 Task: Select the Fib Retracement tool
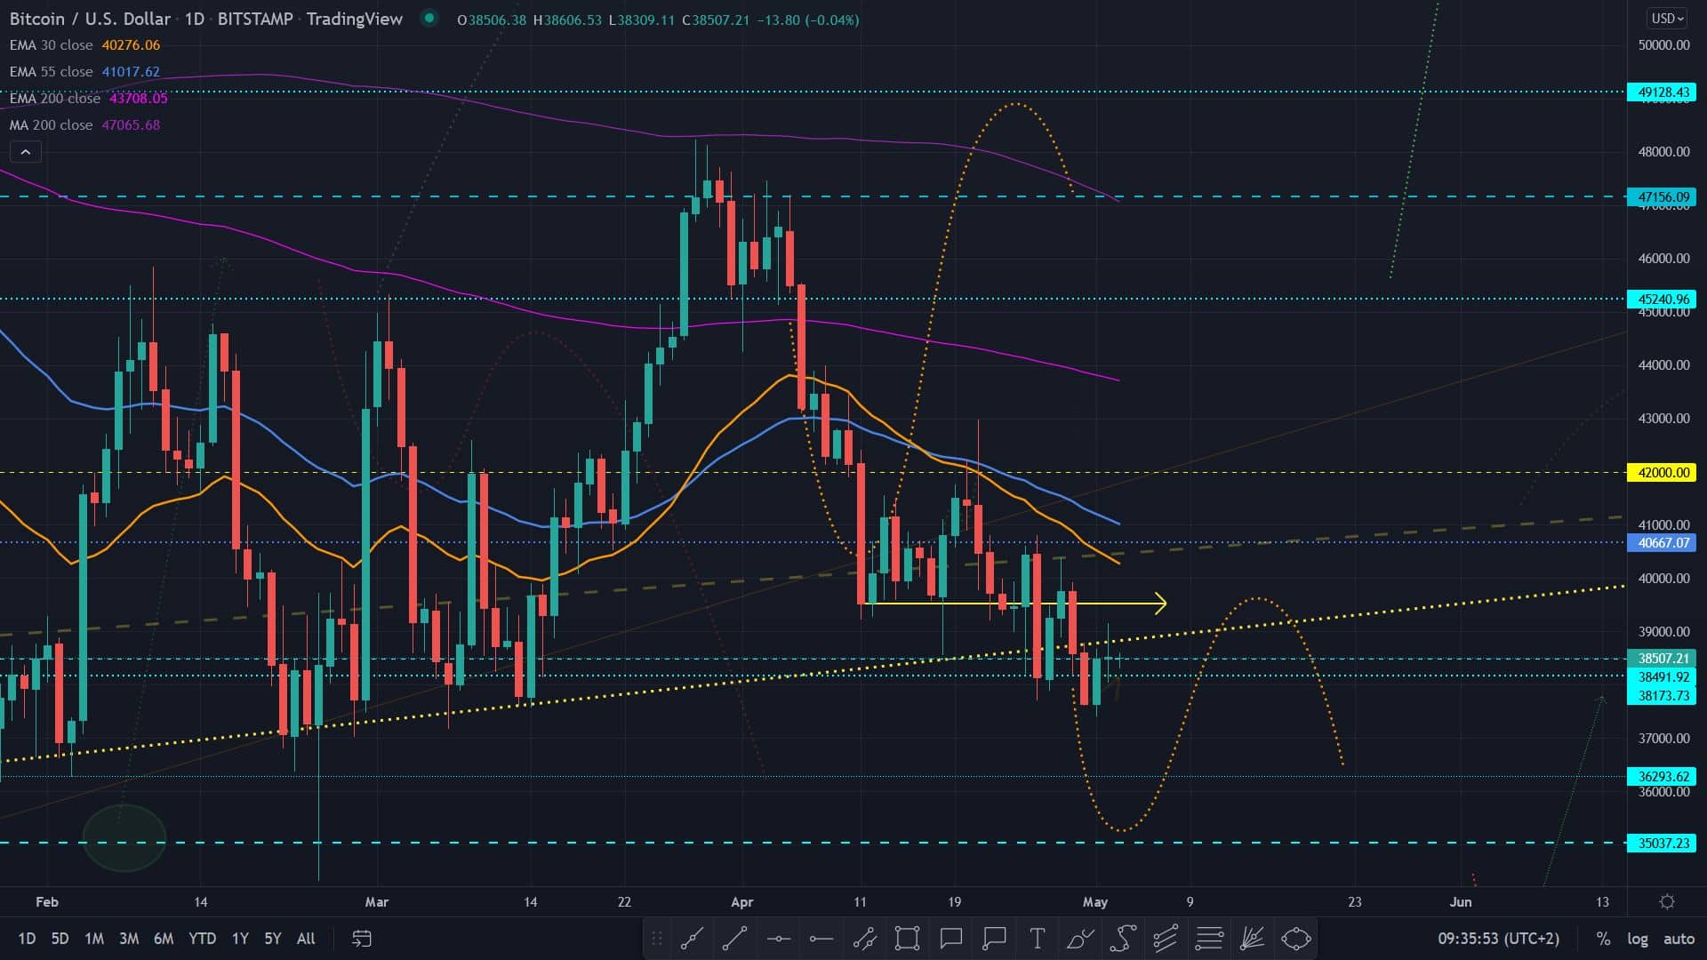click(1209, 939)
